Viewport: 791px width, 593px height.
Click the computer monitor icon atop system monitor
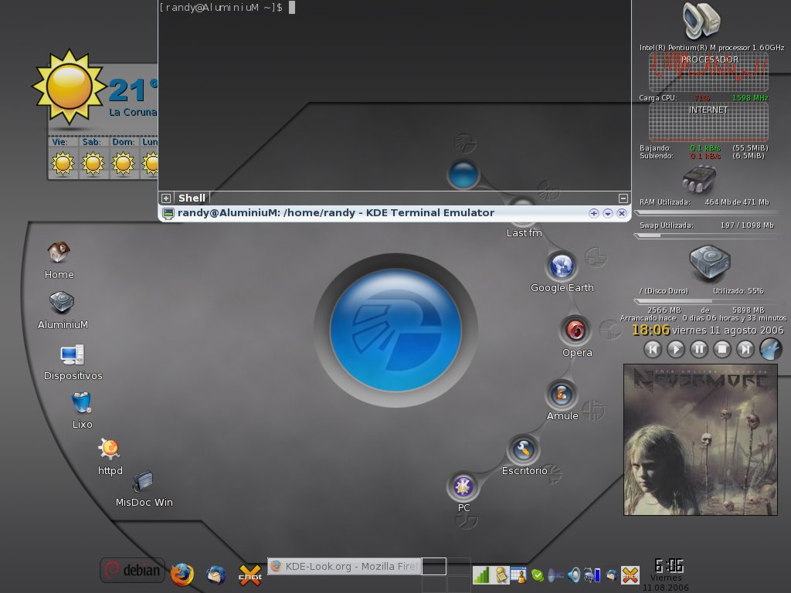[701, 21]
